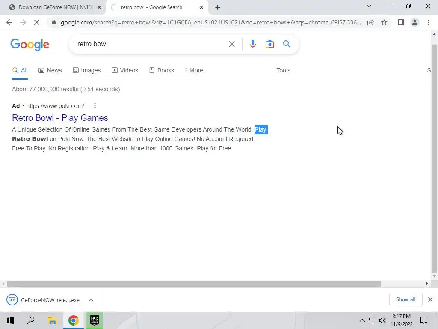This screenshot has height=329, width=438.
Task: Open the Windows Start menu
Action: (x=10, y=320)
